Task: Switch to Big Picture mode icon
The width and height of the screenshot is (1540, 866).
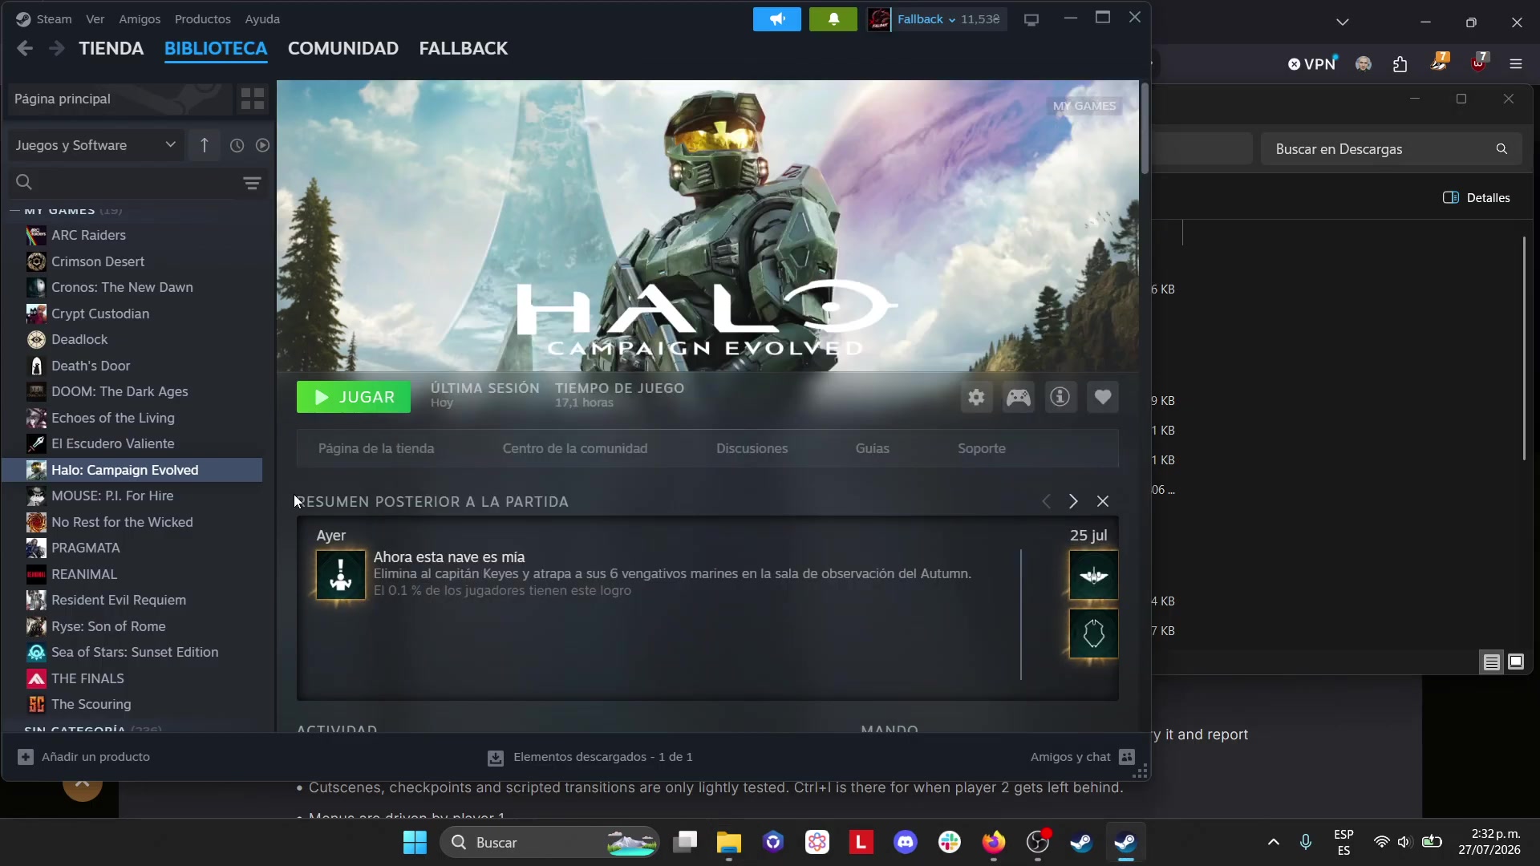Action: 1031,20
